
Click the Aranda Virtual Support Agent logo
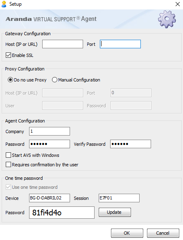point(51,19)
